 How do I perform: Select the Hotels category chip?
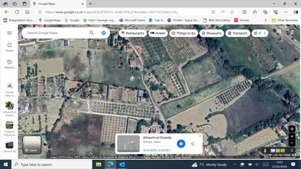coord(158,33)
